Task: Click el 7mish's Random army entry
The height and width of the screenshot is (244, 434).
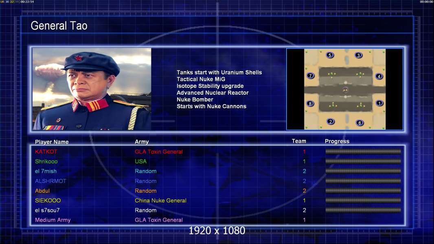Action: coord(146,171)
